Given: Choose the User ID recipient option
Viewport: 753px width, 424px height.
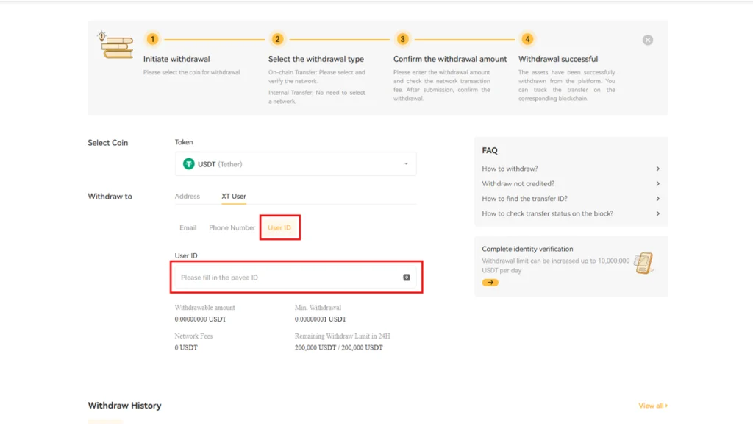Looking at the screenshot, I should pyautogui.click(x=279, y=227).
